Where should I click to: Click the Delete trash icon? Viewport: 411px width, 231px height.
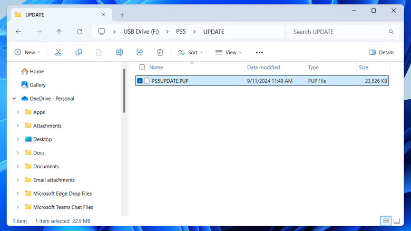[160, 52]
